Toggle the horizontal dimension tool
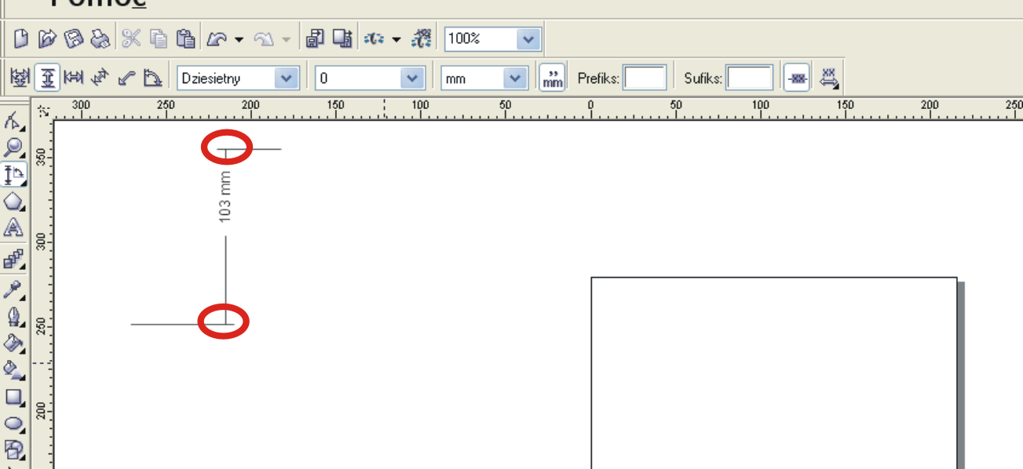Viewport: 1023px width, 469px height. pos(74,78)
